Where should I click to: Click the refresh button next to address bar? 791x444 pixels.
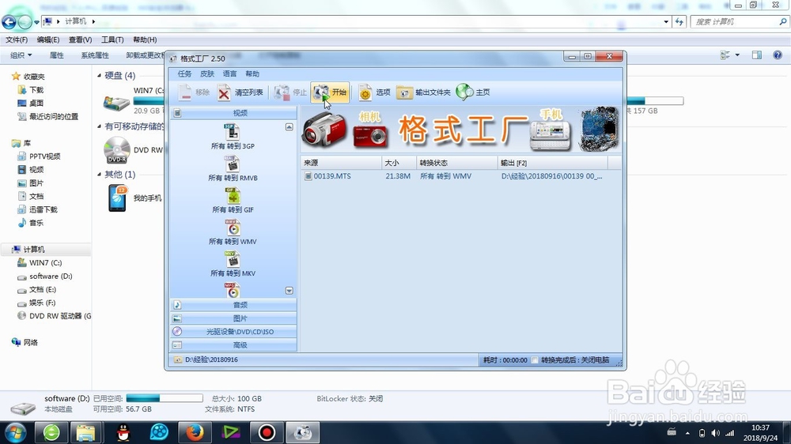click(679, 21)
